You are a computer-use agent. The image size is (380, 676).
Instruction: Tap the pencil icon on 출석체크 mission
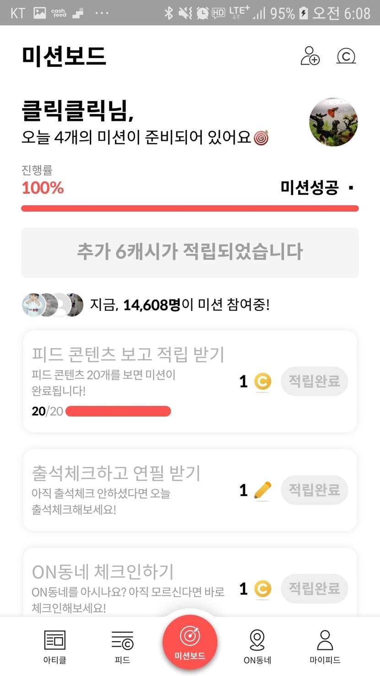pyautogui.click(x=262, y=491)
